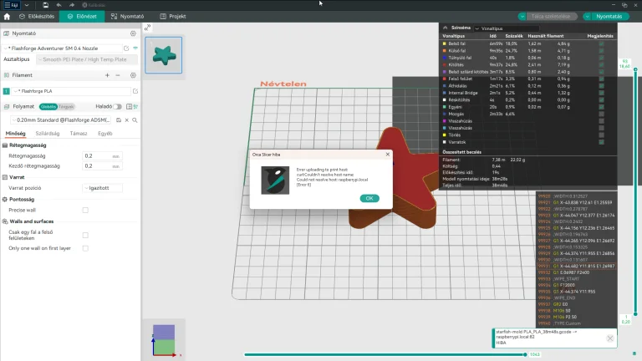Enable the Precise wall checkbox

point(85,210)
